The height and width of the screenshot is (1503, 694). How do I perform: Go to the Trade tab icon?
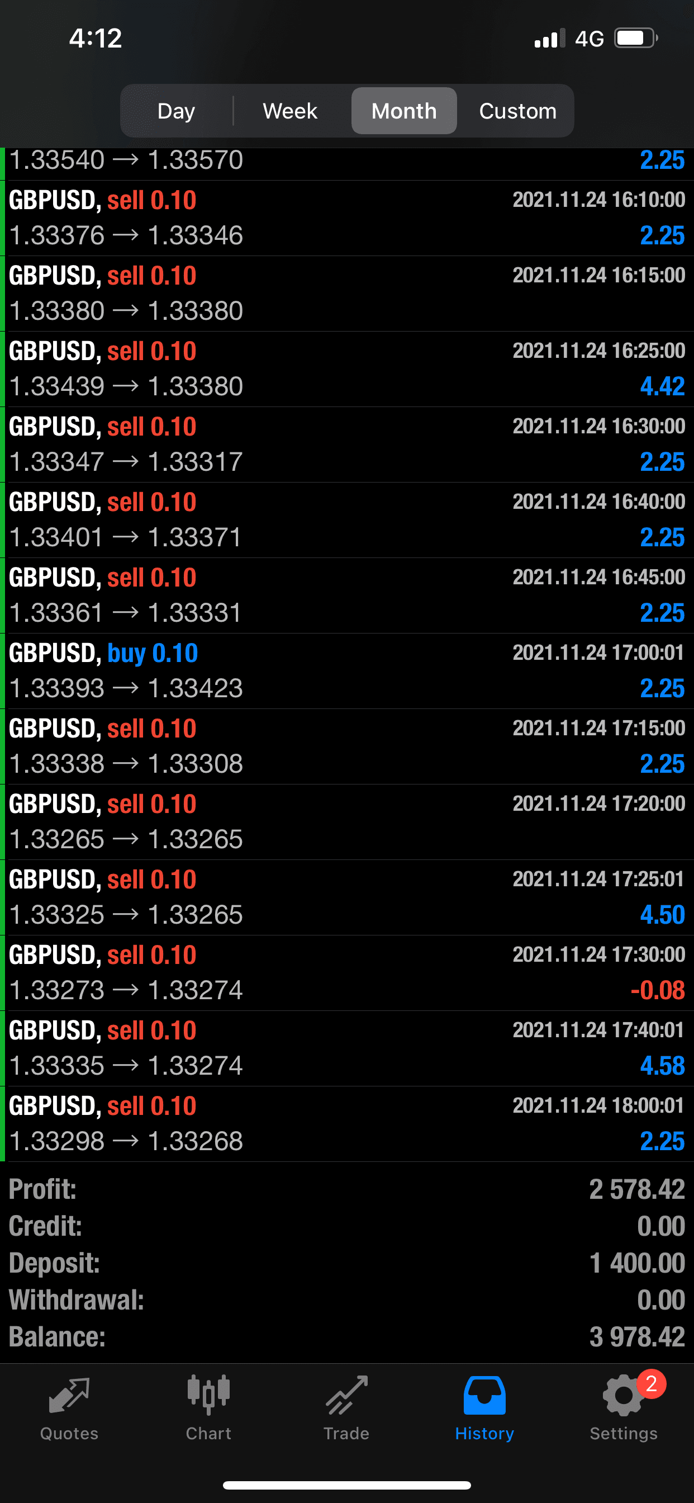346,1396
